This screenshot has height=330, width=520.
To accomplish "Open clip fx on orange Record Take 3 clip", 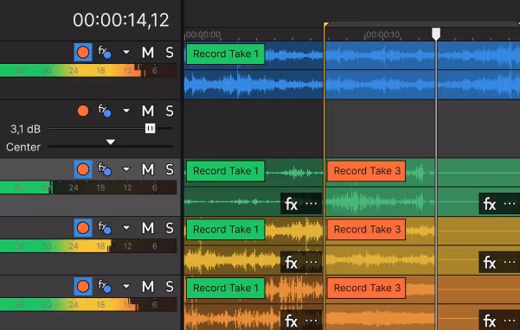I will point(490,320).
